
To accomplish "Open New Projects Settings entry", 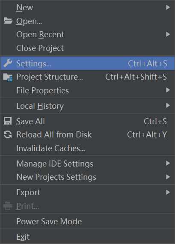I will click(87, 177).
